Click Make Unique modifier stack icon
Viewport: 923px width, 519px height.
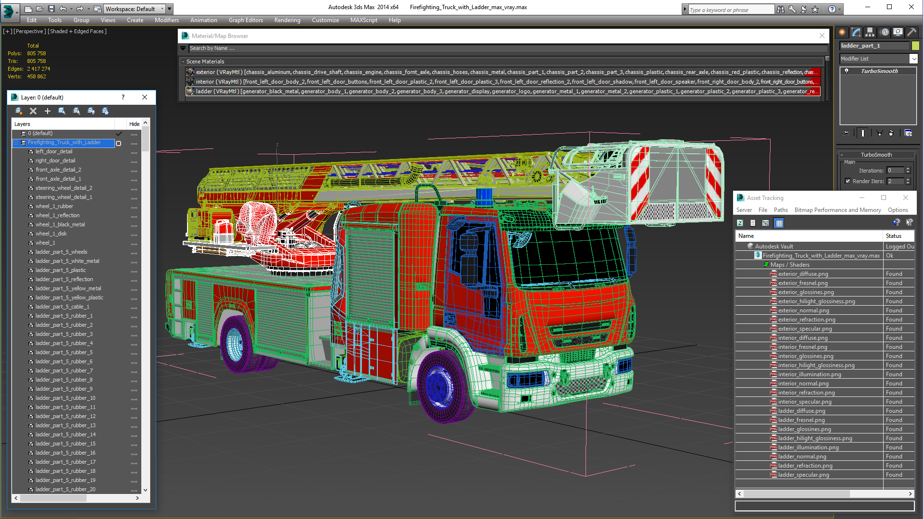click(x=879, y=133)
